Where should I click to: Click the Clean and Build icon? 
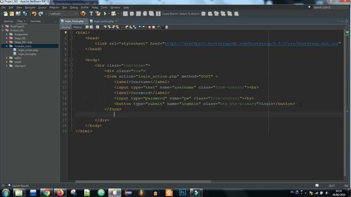point(98,14)
